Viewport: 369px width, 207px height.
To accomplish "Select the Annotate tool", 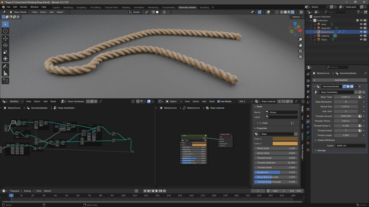I will [5, 66].
